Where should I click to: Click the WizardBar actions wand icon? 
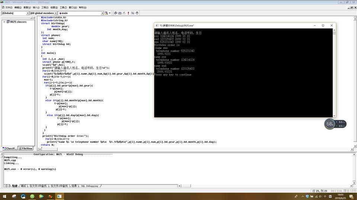point(106,13)
